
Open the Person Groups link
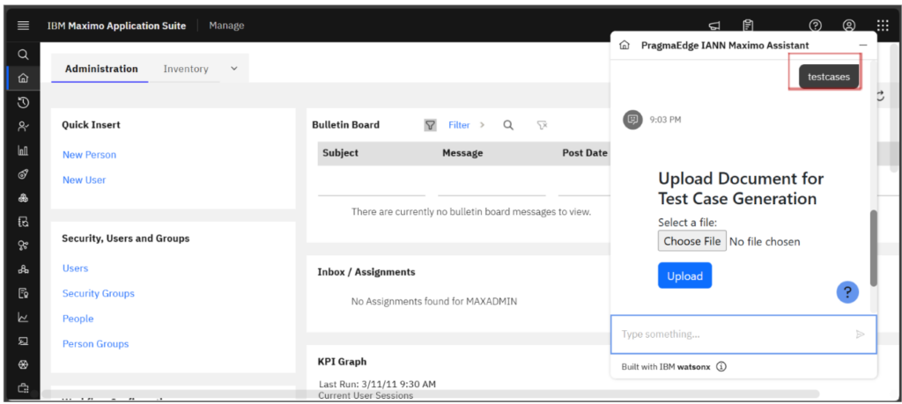click(95, 344)
